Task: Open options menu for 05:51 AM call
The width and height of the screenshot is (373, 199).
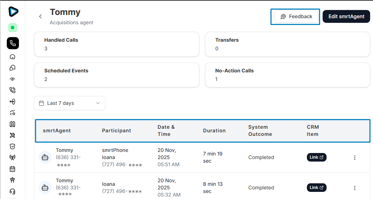Action: pos(354,158)
